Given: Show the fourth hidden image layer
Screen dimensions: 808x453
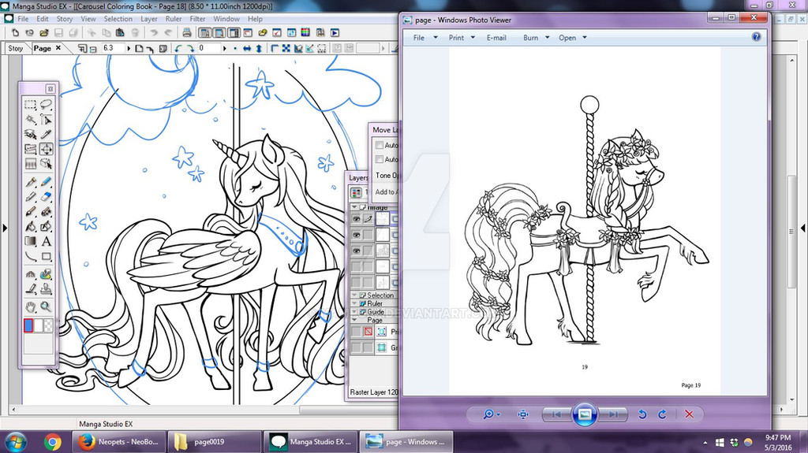Looking at the screenshot, I should pyautogui.click(x=356, y=266).
